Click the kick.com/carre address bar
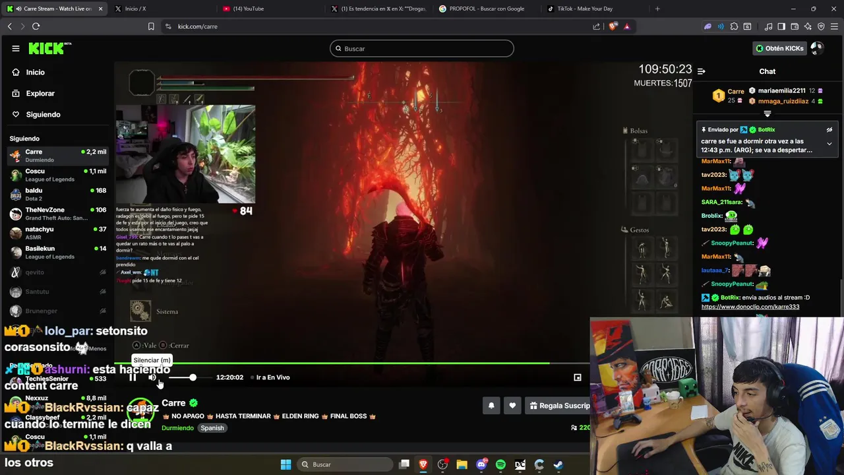The width and height of the screenshot is (844, 475). coord(376,26)
